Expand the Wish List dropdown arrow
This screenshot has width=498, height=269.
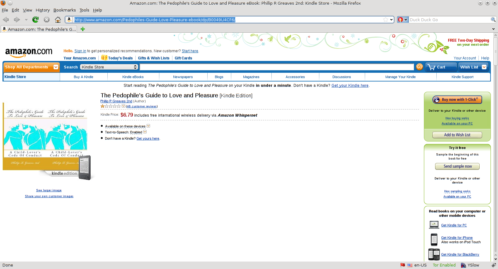click(484, 67)
